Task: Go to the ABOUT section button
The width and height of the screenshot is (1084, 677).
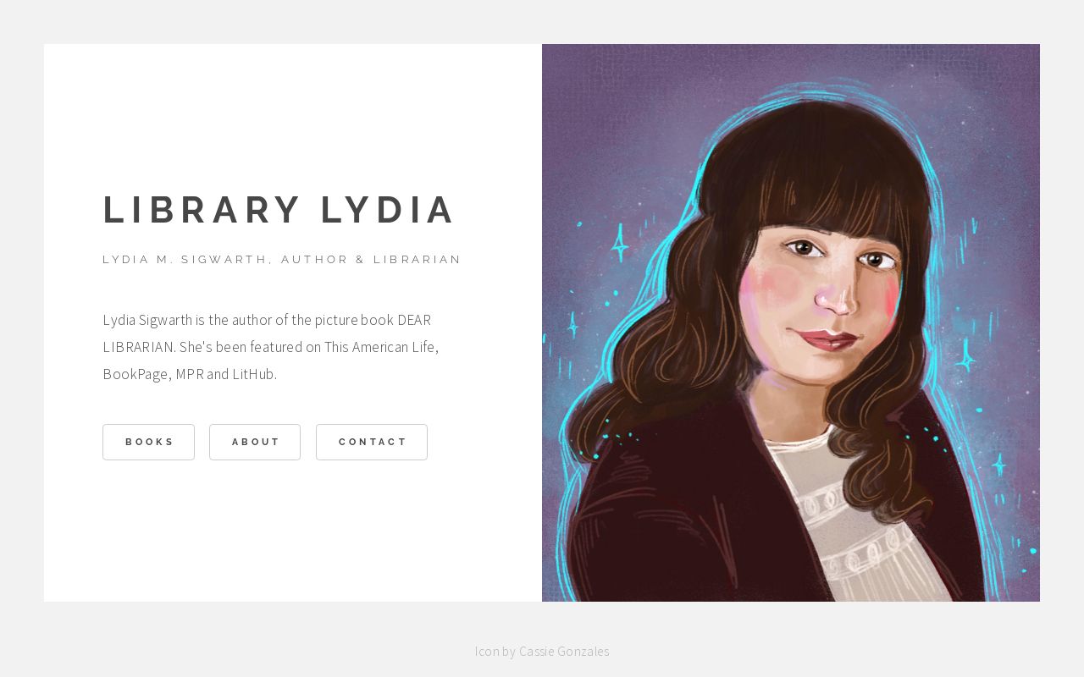Action: click(255, 442)
